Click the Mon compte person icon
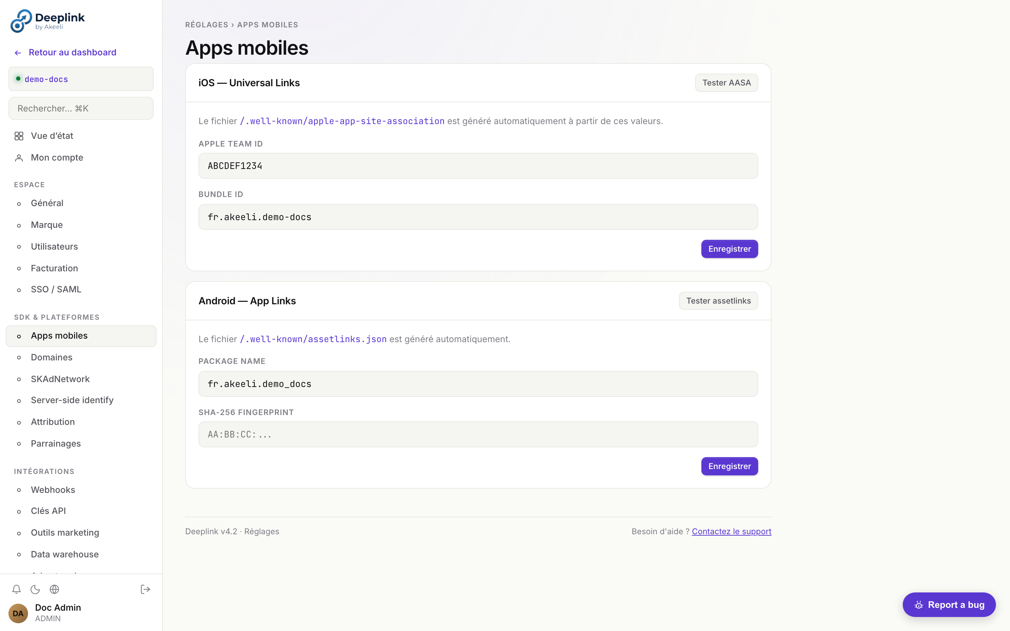This screenshot has width=1010, height=631. click(x=19, y=158)
